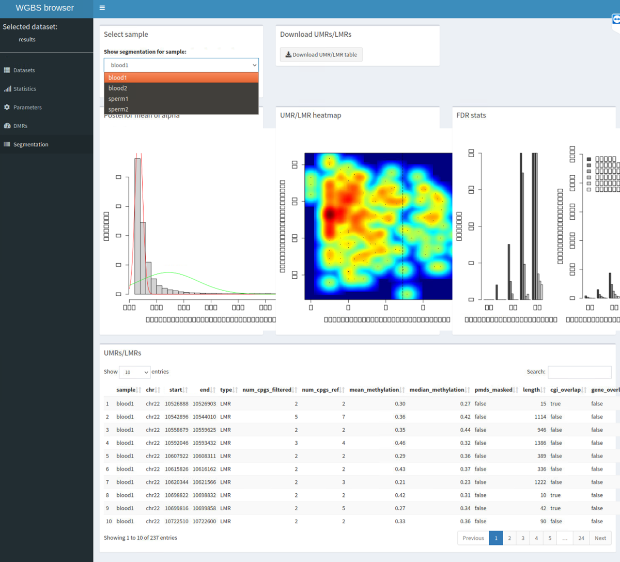Image resolution: width=620 pixels, height=562 pixels.
Task: Sort table by the chr column arrows
Action: tap(158, 390)
